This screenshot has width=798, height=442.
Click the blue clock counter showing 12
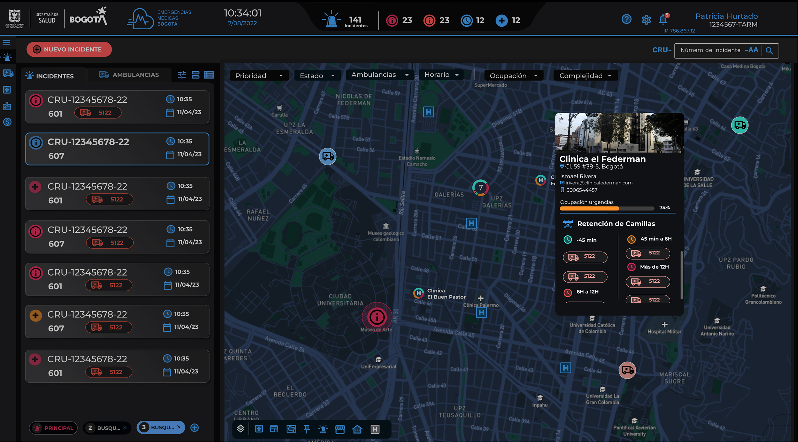[x=472, y=20]
